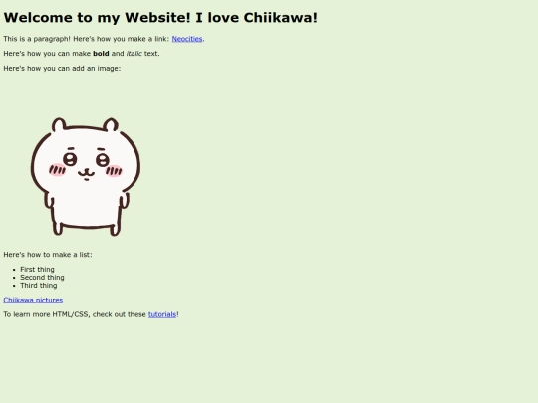Screen dimensions: 538x403
Task: Select the Third thing list item
Action: pos(39,286)
